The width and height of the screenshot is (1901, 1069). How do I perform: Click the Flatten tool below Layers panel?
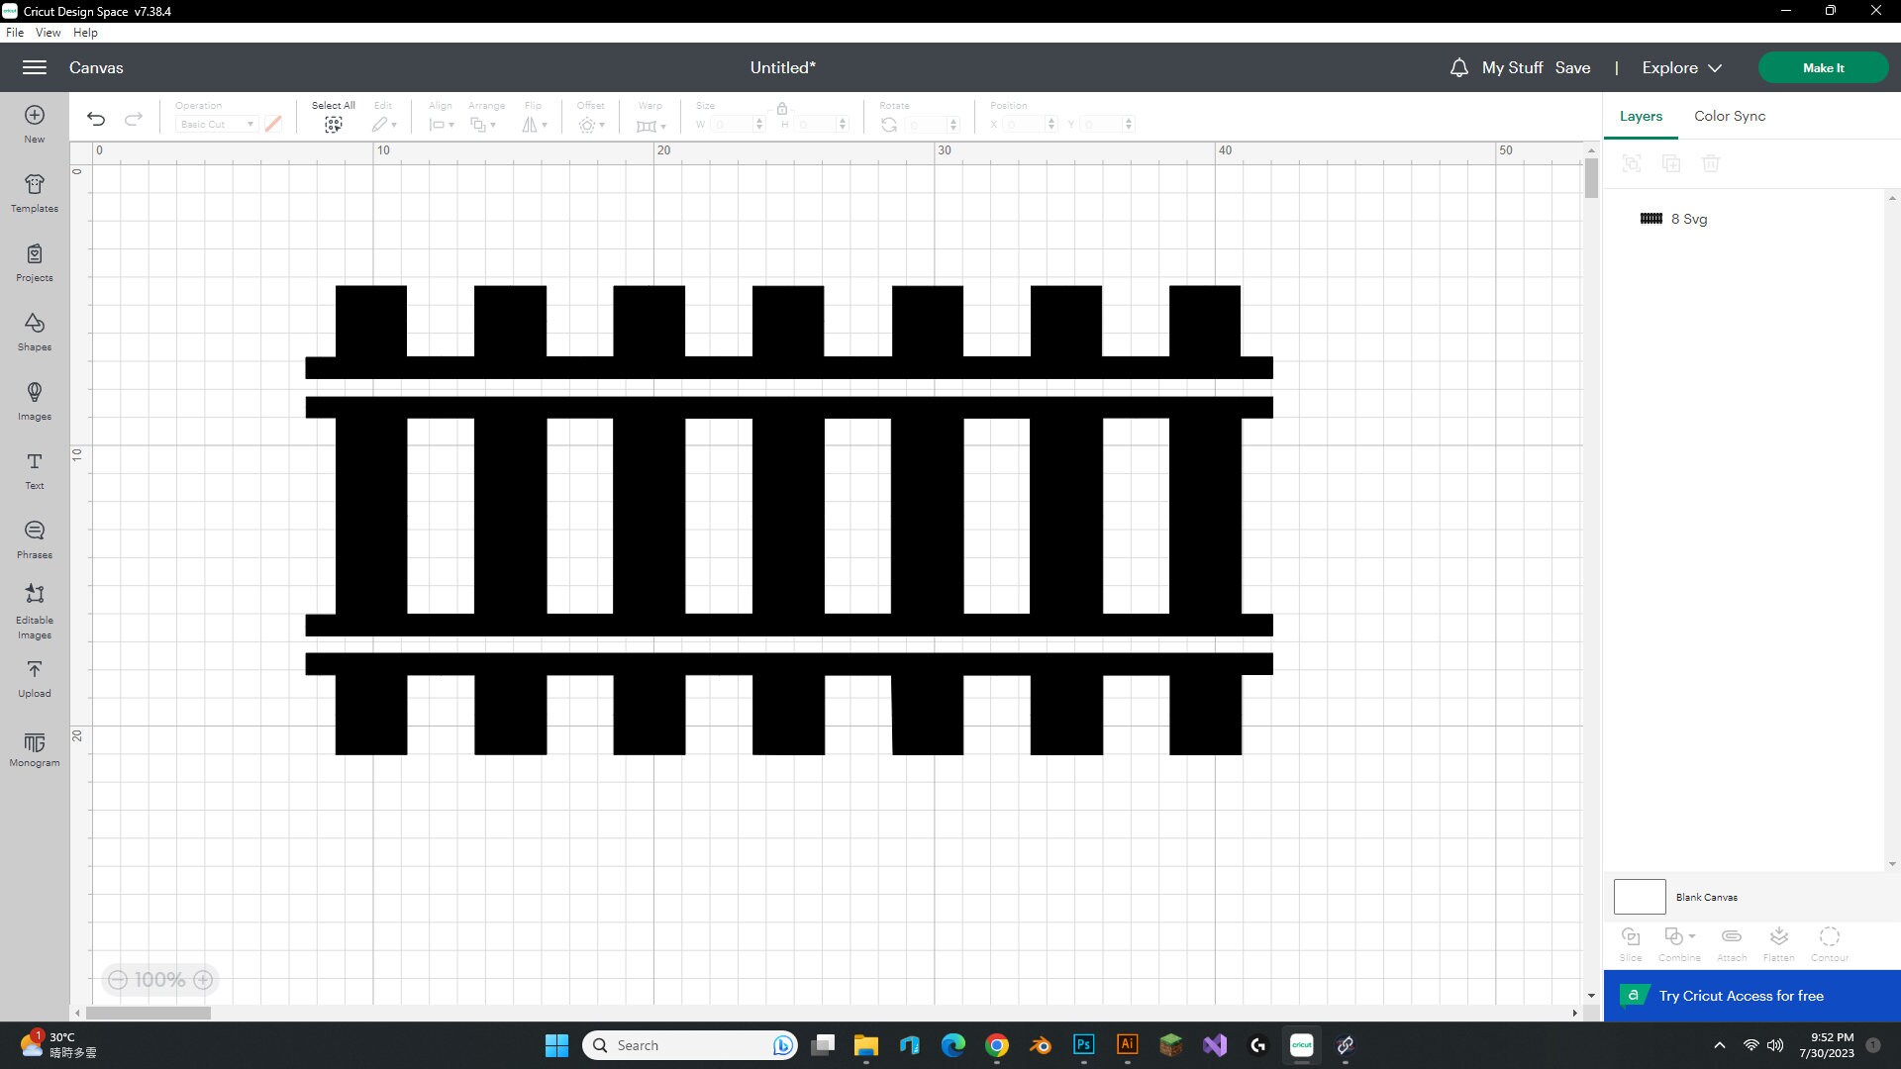point(1777,940)
